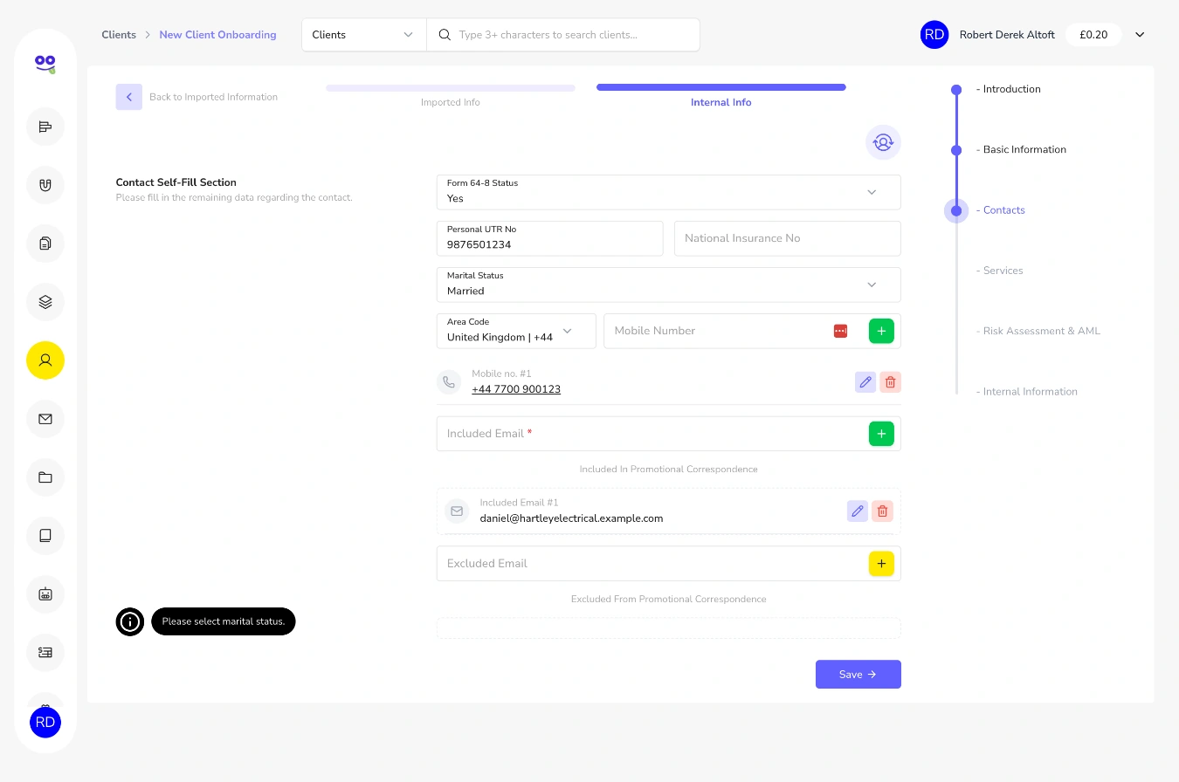The width and height of the screenshot is (1179, 782).
Task: Open the Area Code country dropdown
Action: (x=516, y=331)
